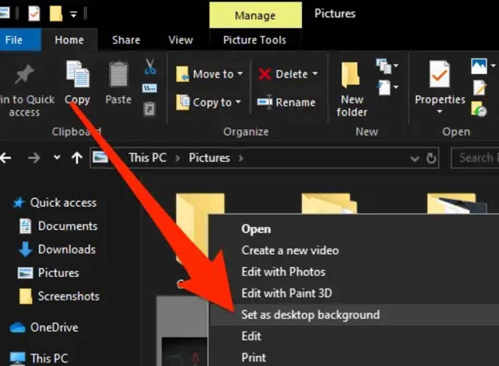
Task: Choose Set as desktop background
Action: 354,315
